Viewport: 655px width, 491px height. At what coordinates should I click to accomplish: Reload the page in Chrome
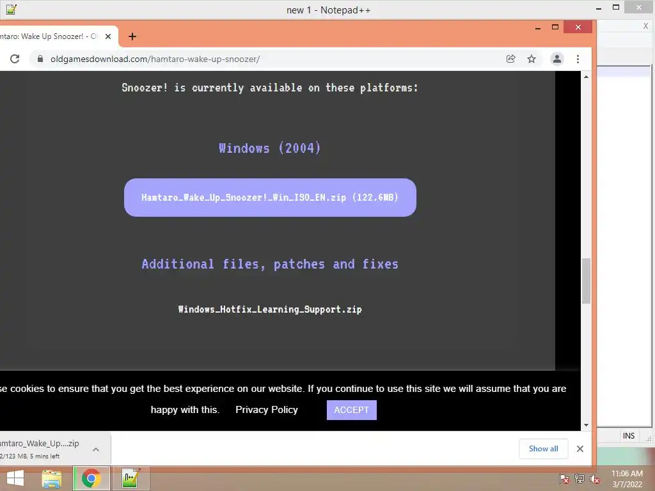pyautogui.click(x=15, y=59)
